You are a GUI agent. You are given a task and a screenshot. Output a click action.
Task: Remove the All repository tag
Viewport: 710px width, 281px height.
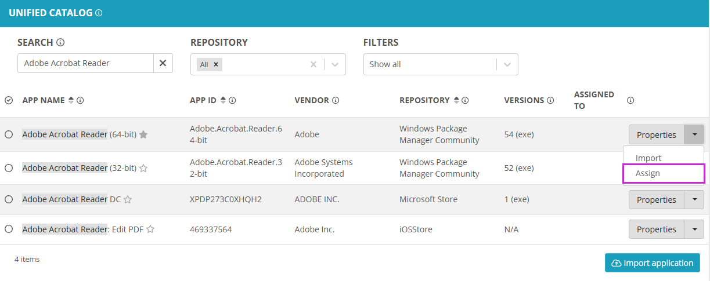[x=216, y=64]
